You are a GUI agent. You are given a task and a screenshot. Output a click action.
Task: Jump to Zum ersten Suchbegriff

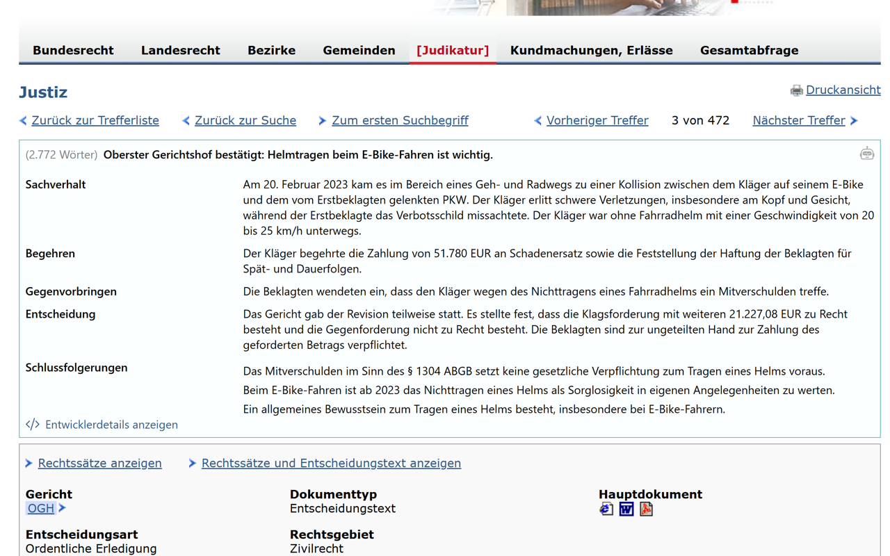point(400,120)
